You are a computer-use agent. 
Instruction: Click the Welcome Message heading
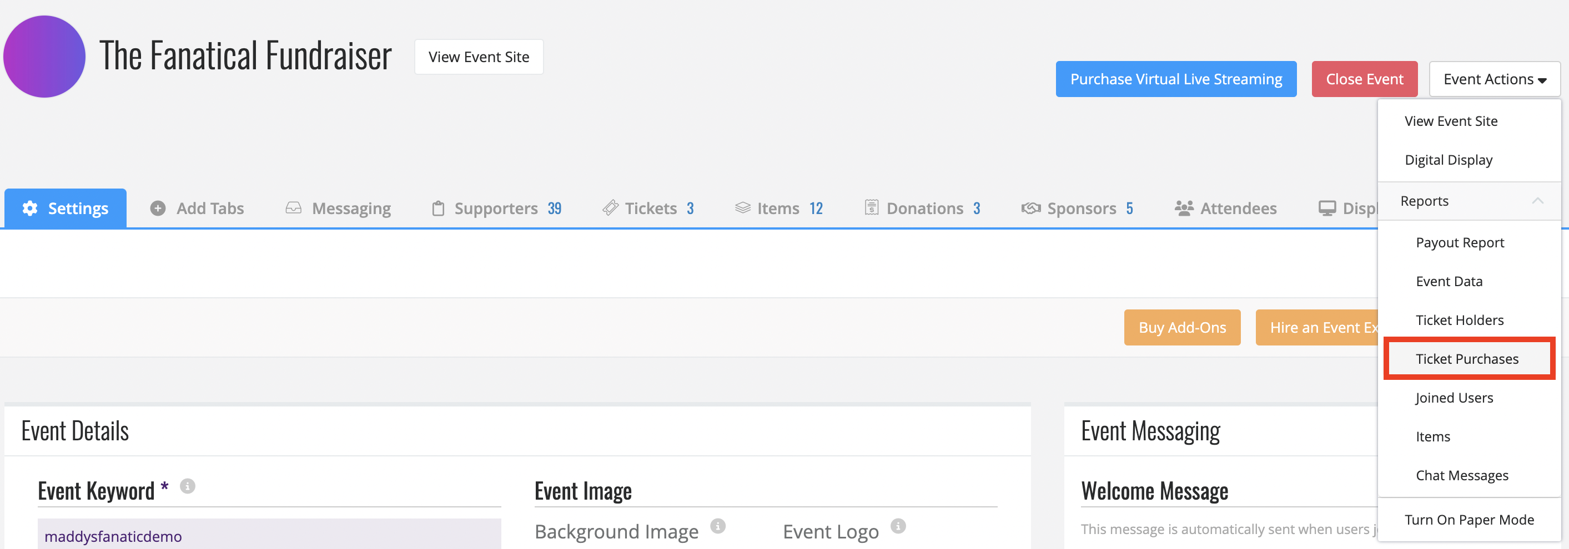tap(1154, 491)
